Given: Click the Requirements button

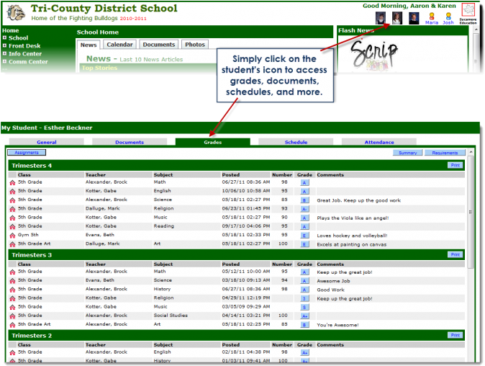Looking at the screenshot, I should [445, 153].
